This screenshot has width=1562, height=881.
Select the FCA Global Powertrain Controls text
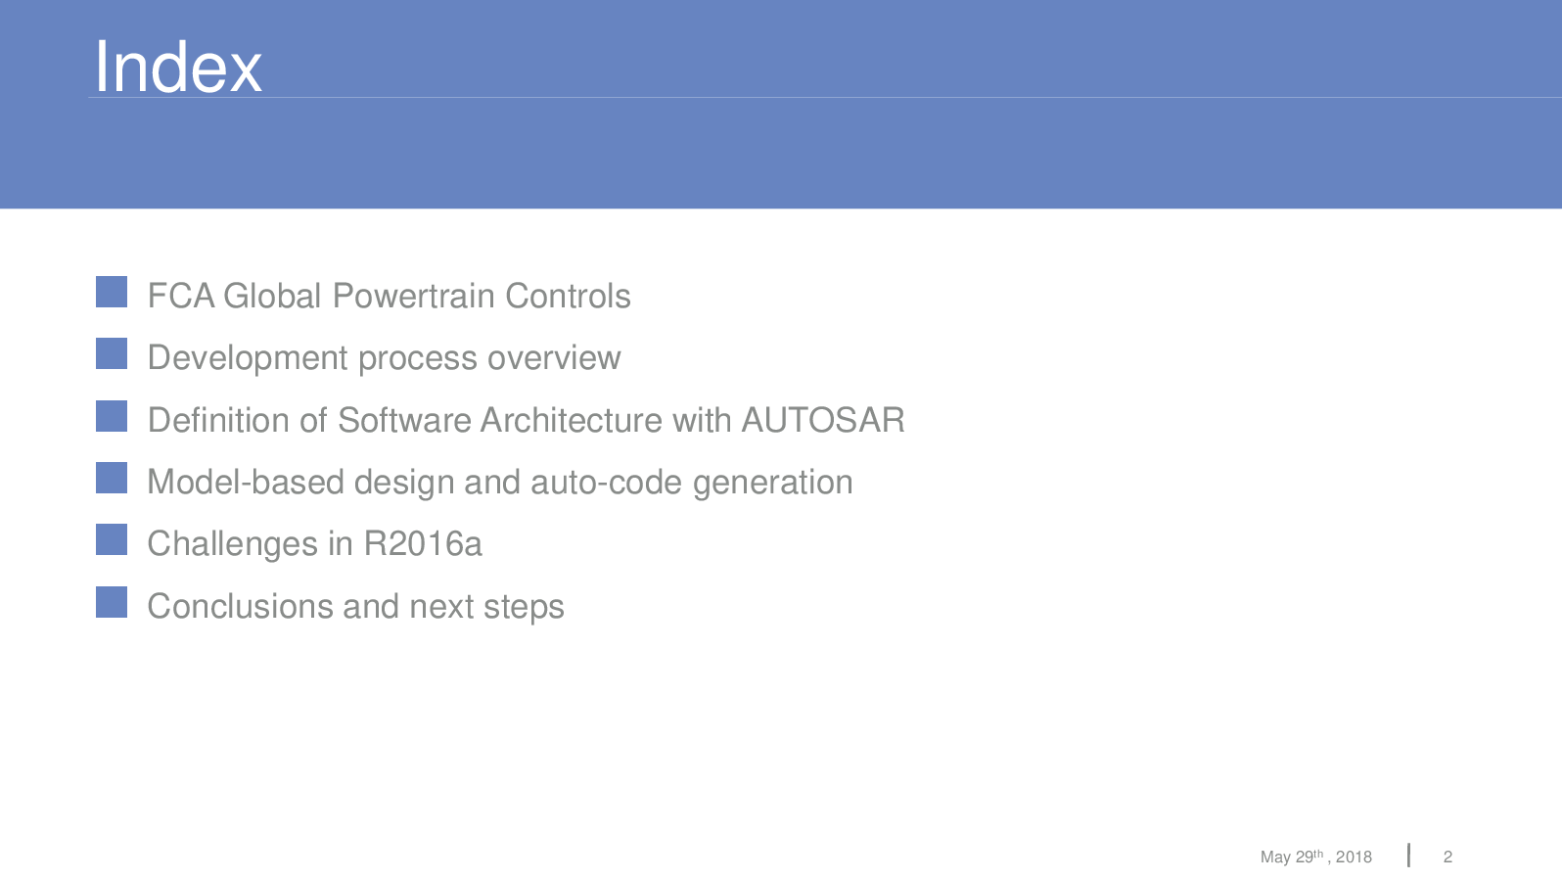pyautogui.click(x=389, y=296)
